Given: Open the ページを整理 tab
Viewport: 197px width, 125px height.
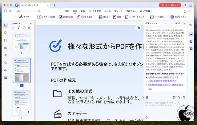Looking at the screenshot, I should point(94,11).
